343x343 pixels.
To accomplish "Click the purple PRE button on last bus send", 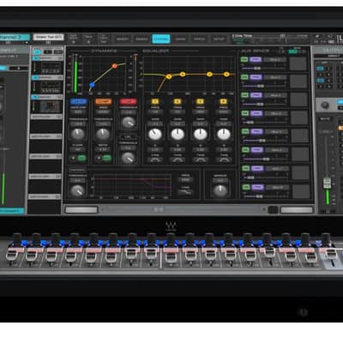I will click(x=257, y=187).
